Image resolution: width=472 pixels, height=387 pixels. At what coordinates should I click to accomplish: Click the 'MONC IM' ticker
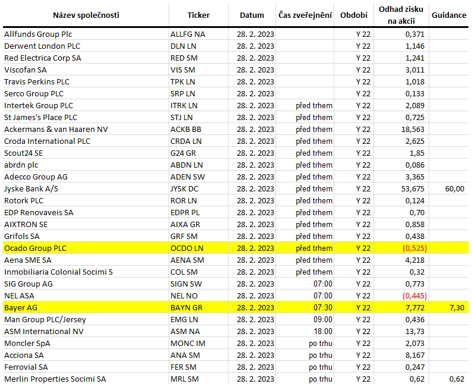point(188,344)
